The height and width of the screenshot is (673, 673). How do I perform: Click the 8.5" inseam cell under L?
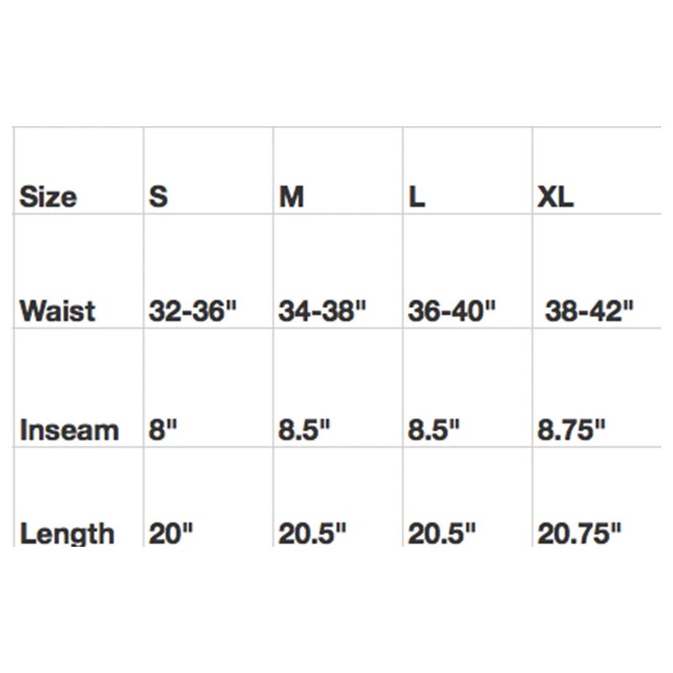click(x=434, y=430)
